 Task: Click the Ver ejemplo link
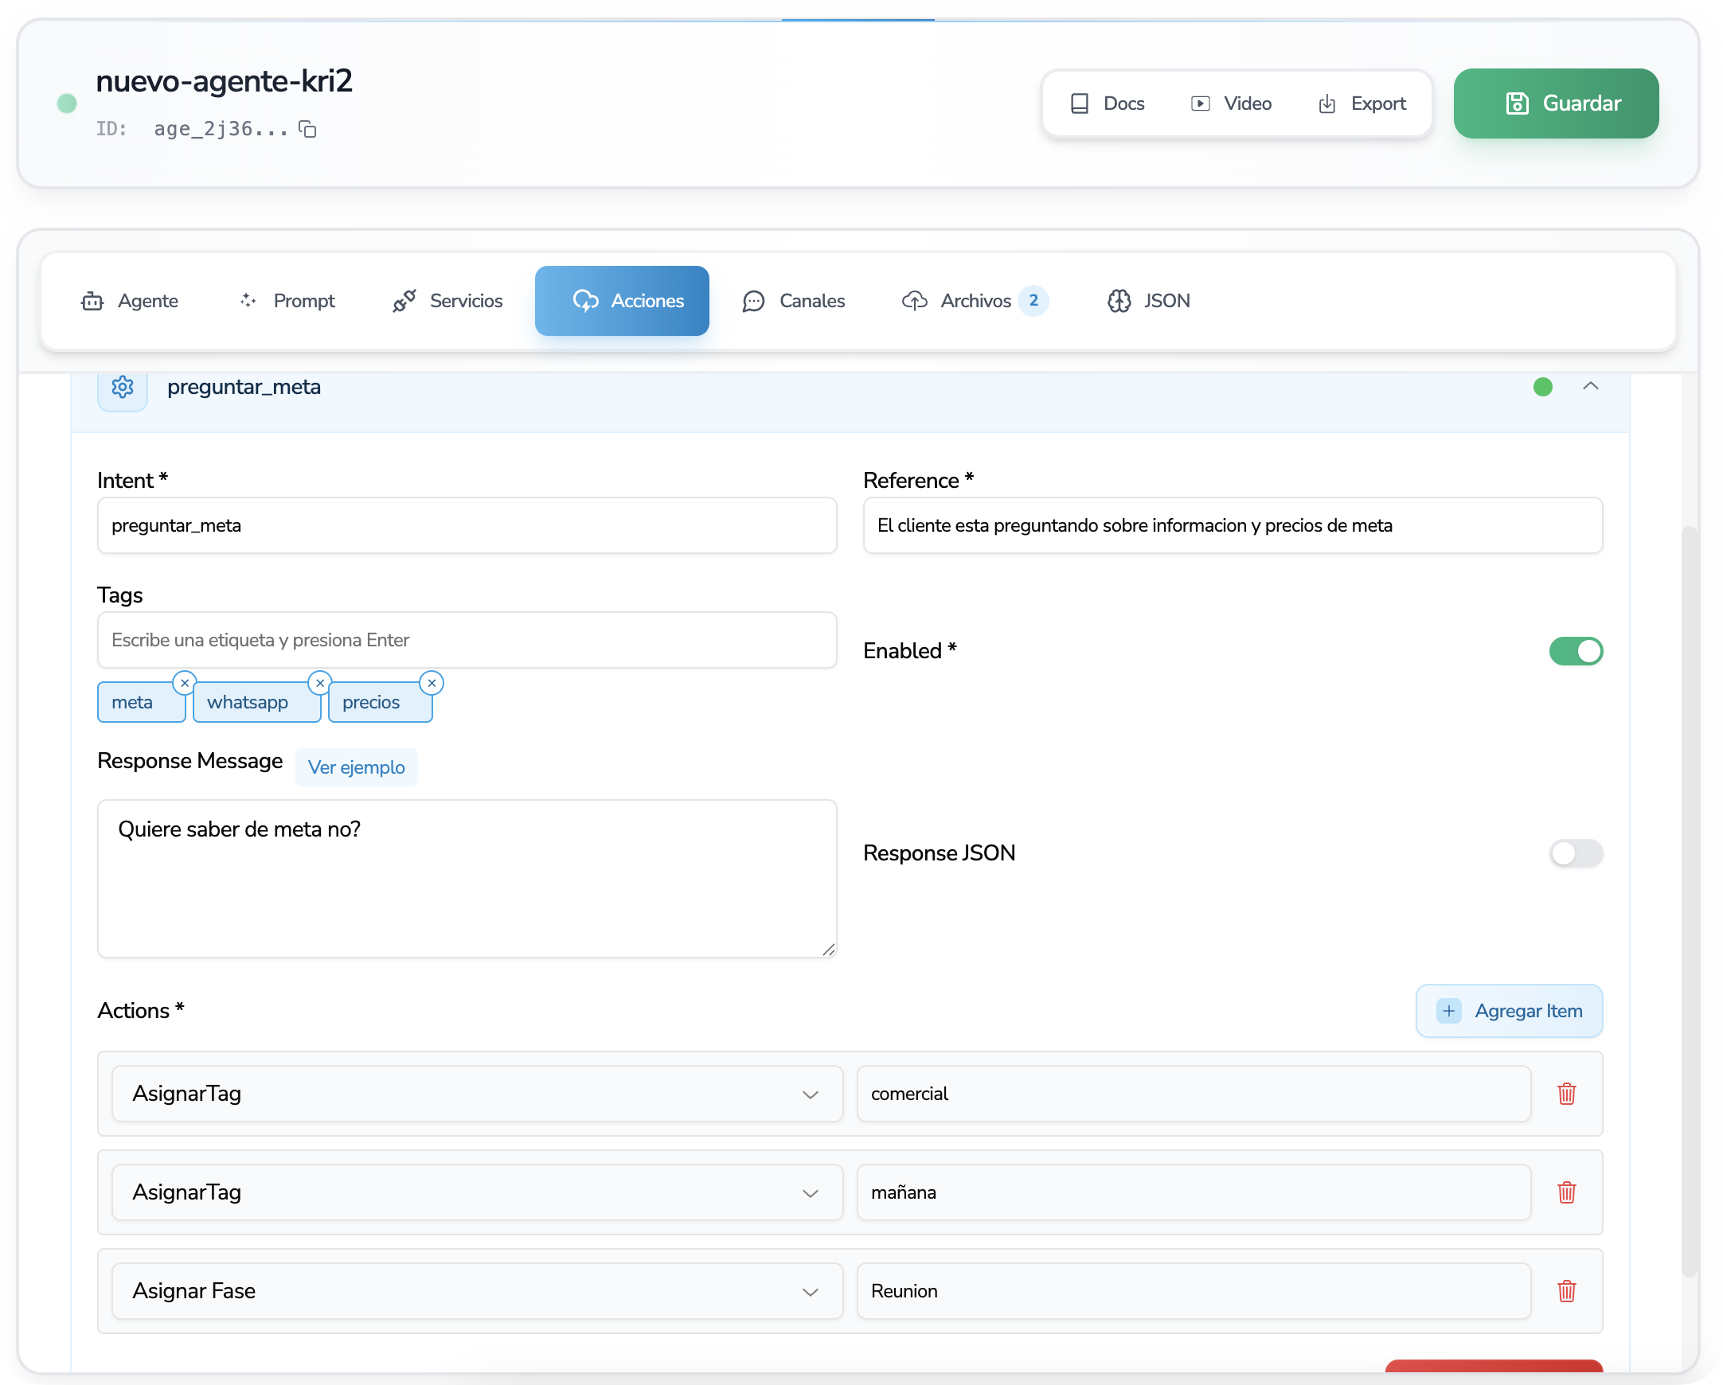coord(357,767)
